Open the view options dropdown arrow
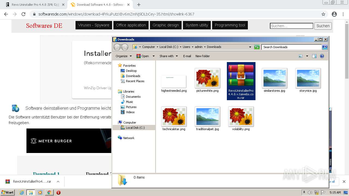Viewport: 349px width, 196px height. coord(307,56)
